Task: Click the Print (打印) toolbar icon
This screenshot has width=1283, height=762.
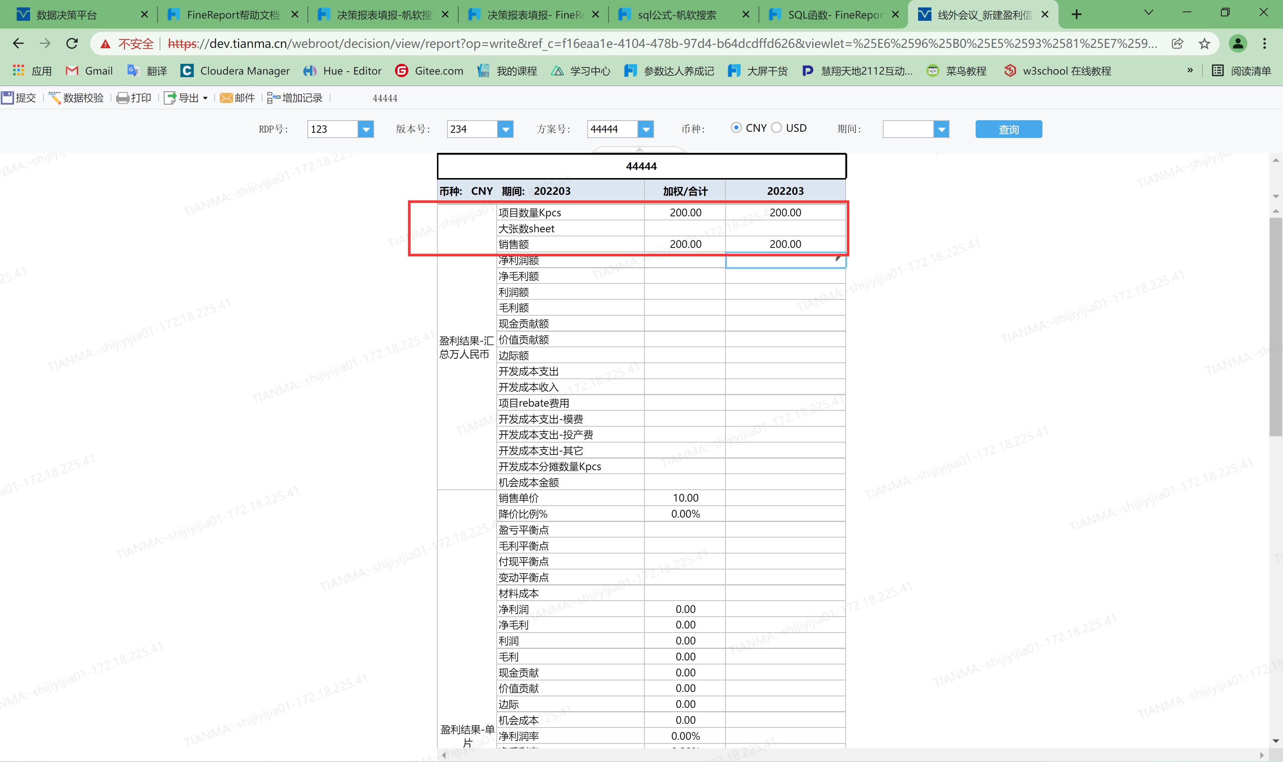Action: pyautogui.click(x=122, y=98)
